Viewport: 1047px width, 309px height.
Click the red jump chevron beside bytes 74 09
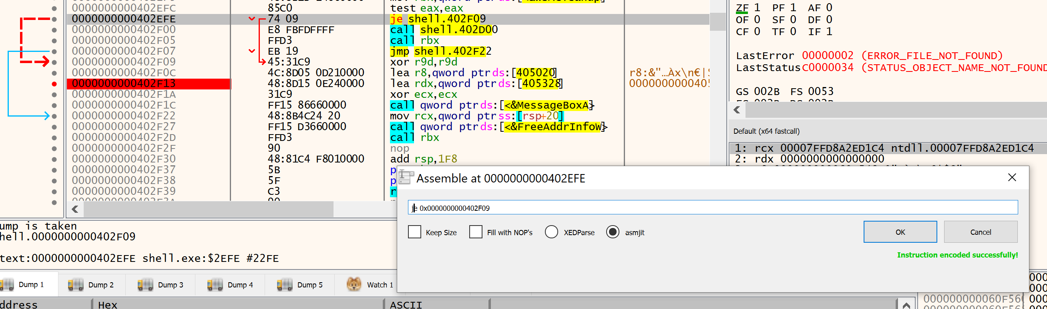[x=252, y=19]
